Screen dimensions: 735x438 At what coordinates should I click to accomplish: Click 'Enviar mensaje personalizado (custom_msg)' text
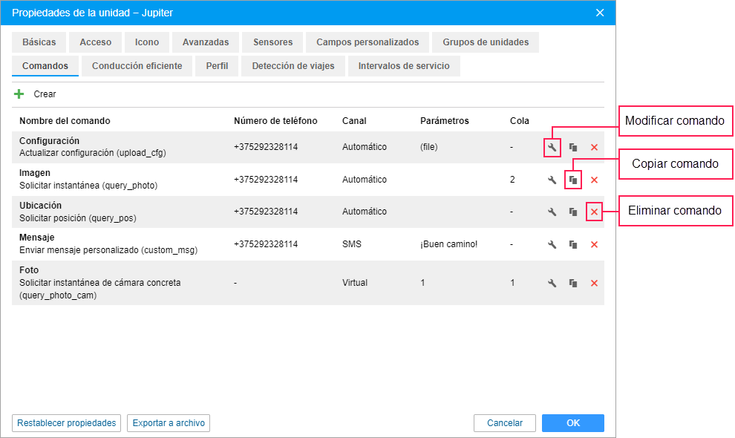point(108,250)
